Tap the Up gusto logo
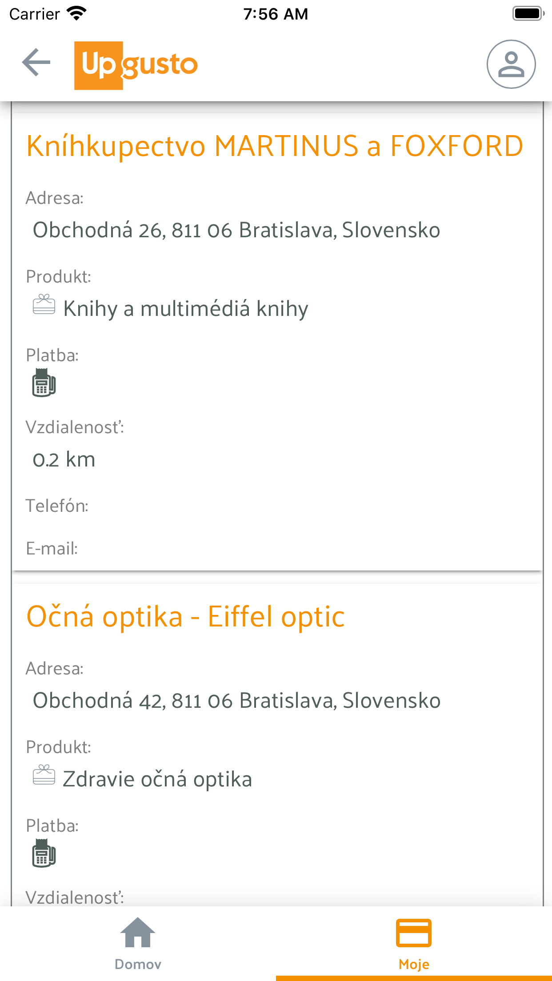552x981 pixels. pyautogui.click(x=136, y=65)
